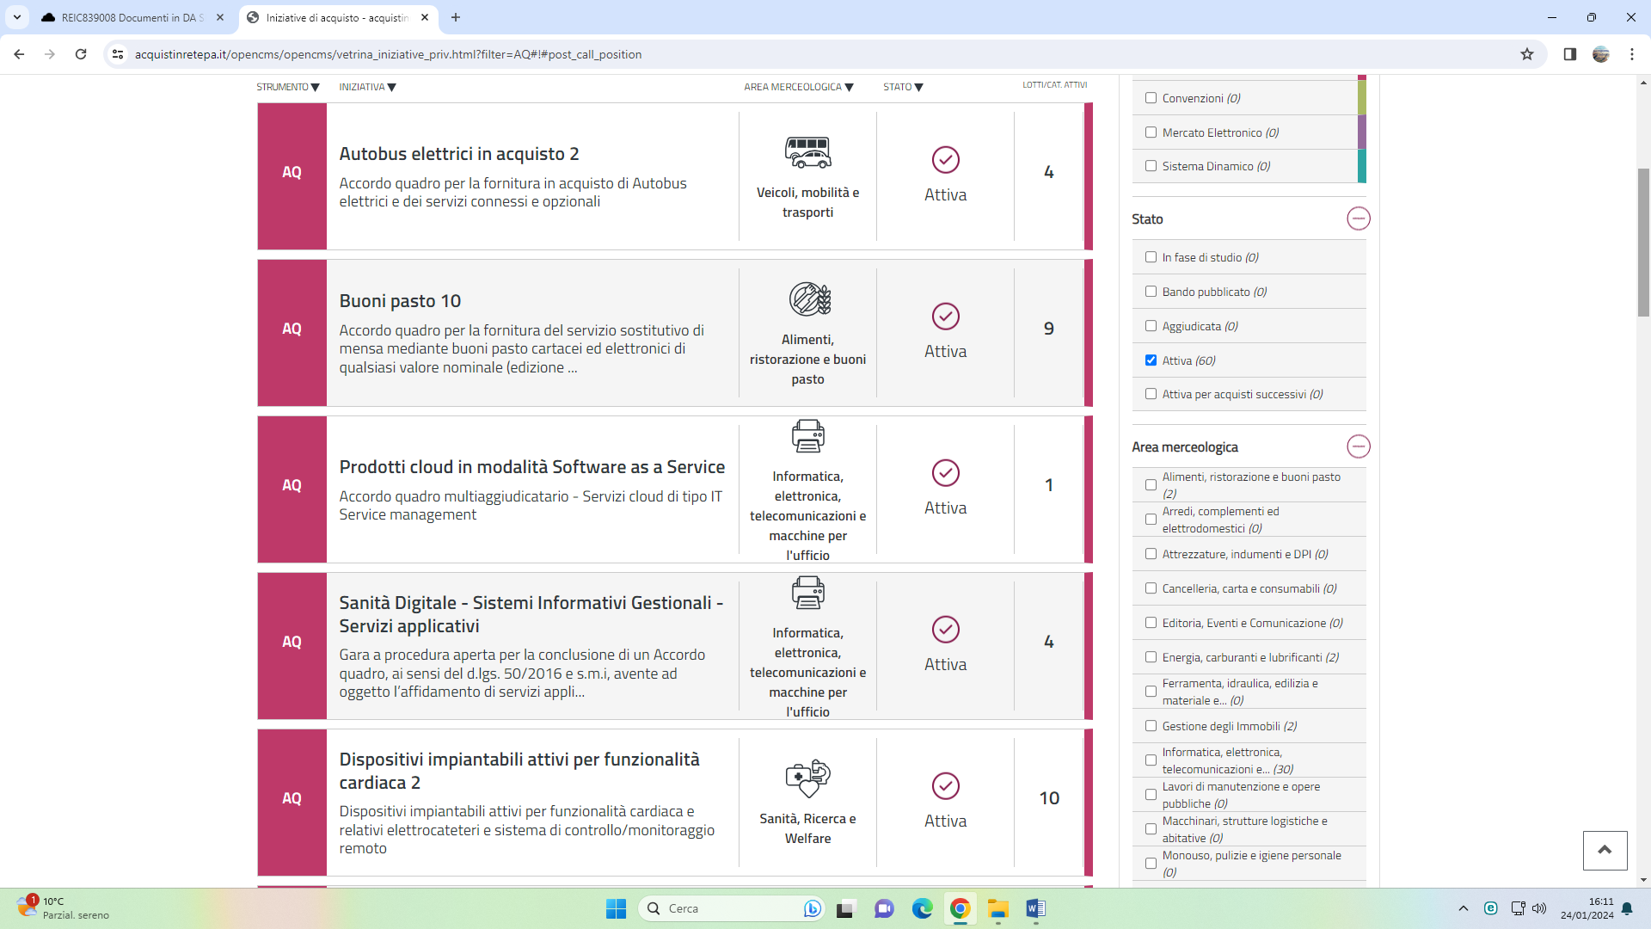Click the vehicles and transport category icon
This screenshot has height=929, width=1651.
coord(807,153)
